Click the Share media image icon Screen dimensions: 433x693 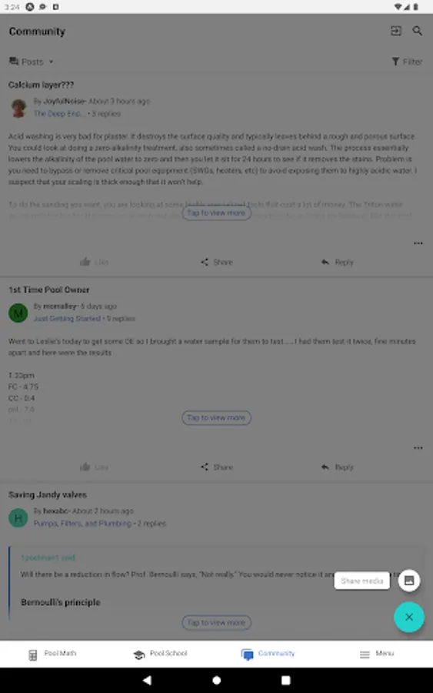(408, 581)
